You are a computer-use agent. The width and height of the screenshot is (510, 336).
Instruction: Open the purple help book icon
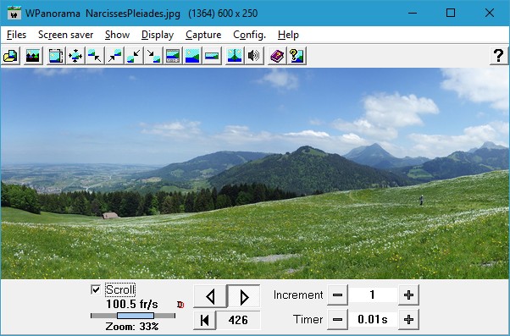[277, 56]
